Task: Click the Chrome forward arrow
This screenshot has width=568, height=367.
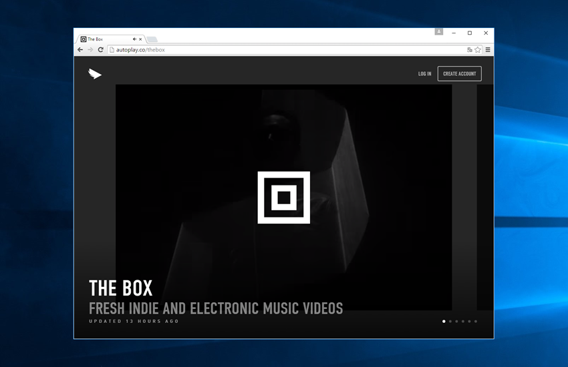Action: point(90,49)
